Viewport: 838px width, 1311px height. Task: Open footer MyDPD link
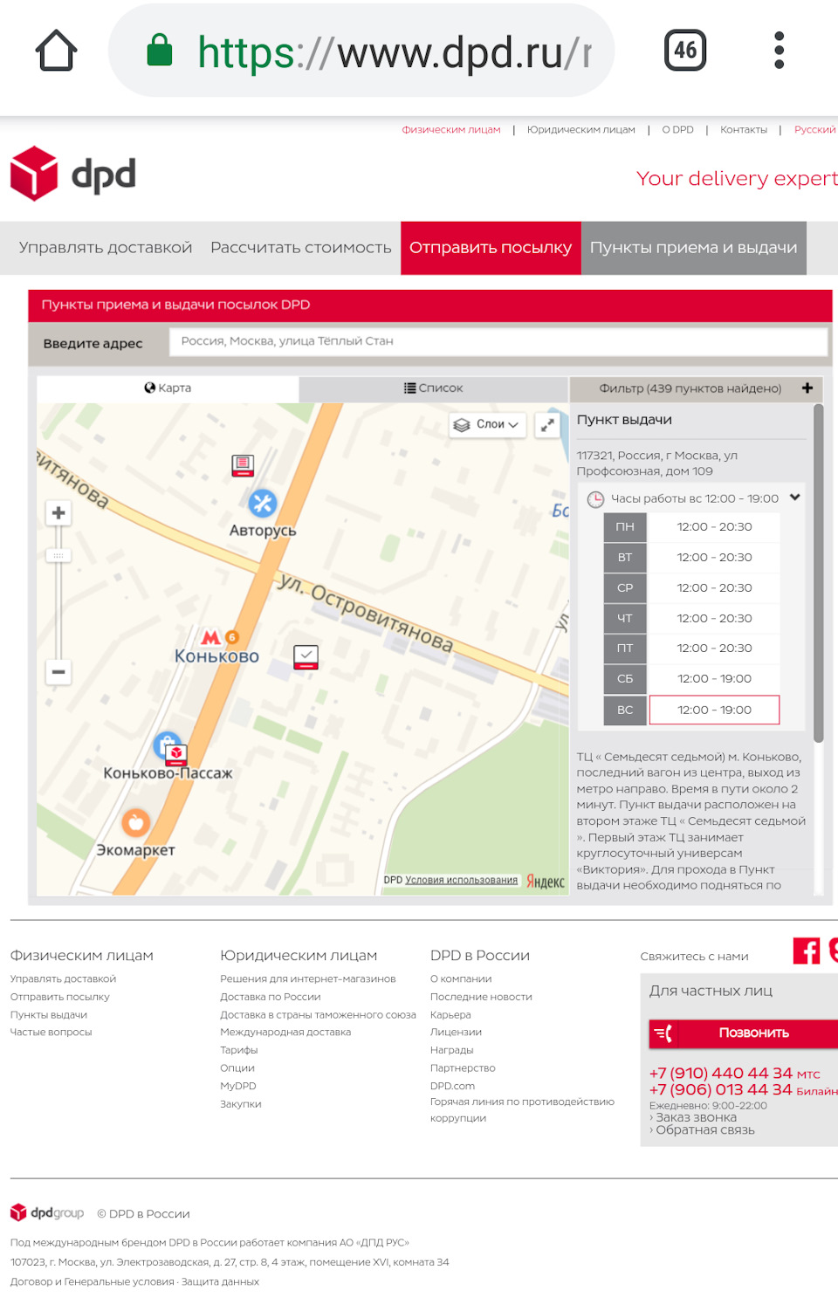[238, 1086]
